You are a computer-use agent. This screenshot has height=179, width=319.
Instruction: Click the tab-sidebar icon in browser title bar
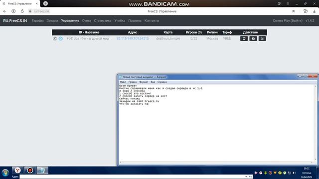click(279, 3)
